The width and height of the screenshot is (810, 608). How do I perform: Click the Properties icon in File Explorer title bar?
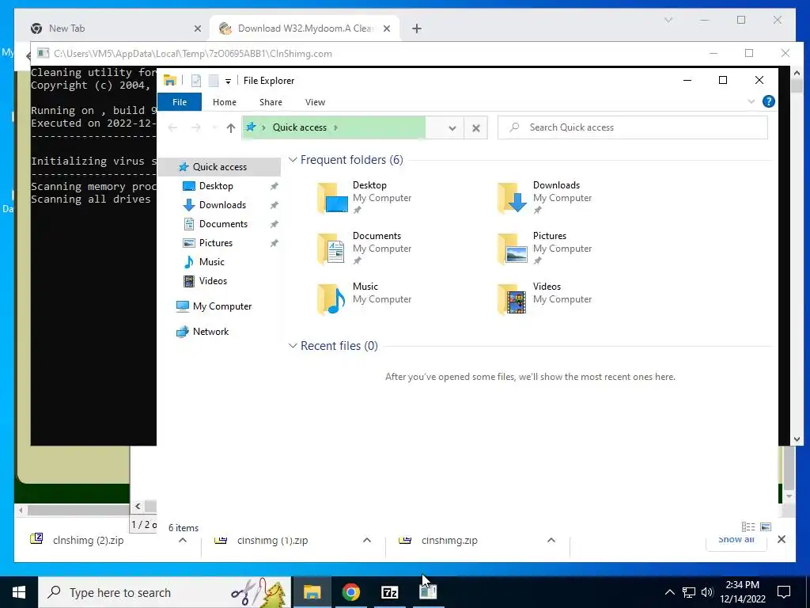click(196, 81)
